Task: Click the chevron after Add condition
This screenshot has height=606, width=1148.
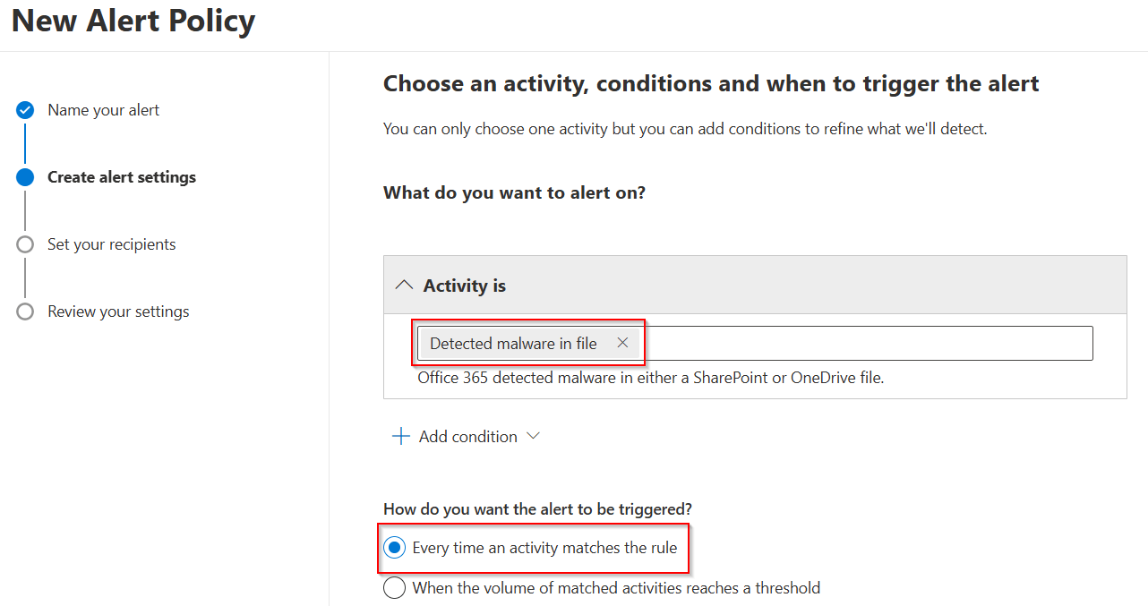Action: (x=534, y=436)
